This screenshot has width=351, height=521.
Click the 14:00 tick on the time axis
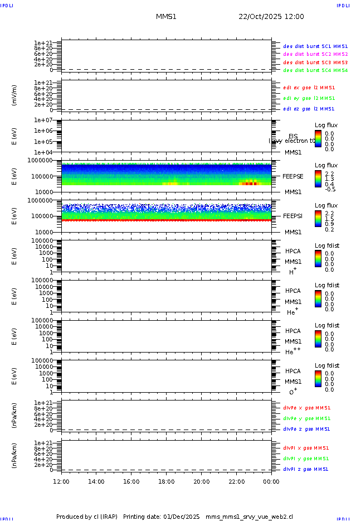96,481
